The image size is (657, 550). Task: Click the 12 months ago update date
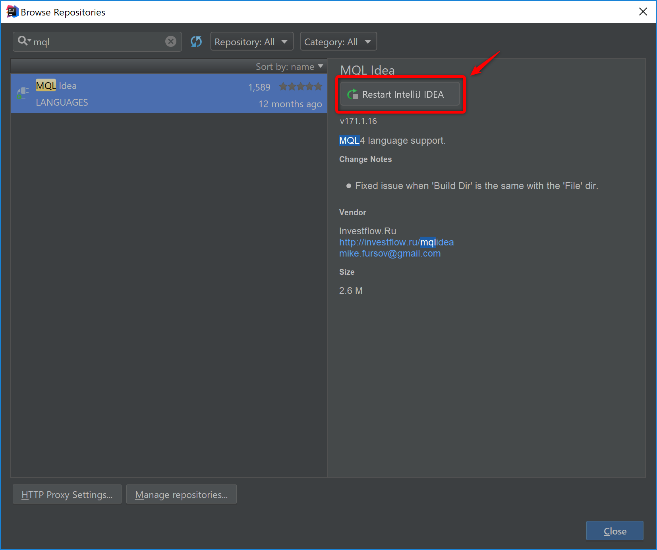(290, 104)
